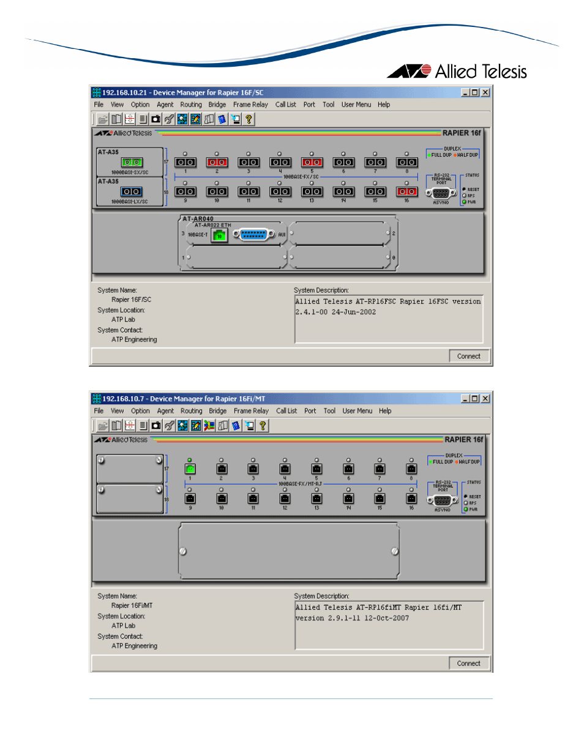Click ASYN0 serial port on Rapier 16Fi/MT

pos(442,500)
